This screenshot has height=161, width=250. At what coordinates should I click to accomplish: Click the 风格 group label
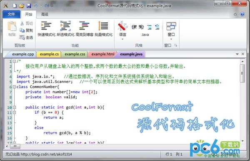(139, 45)
